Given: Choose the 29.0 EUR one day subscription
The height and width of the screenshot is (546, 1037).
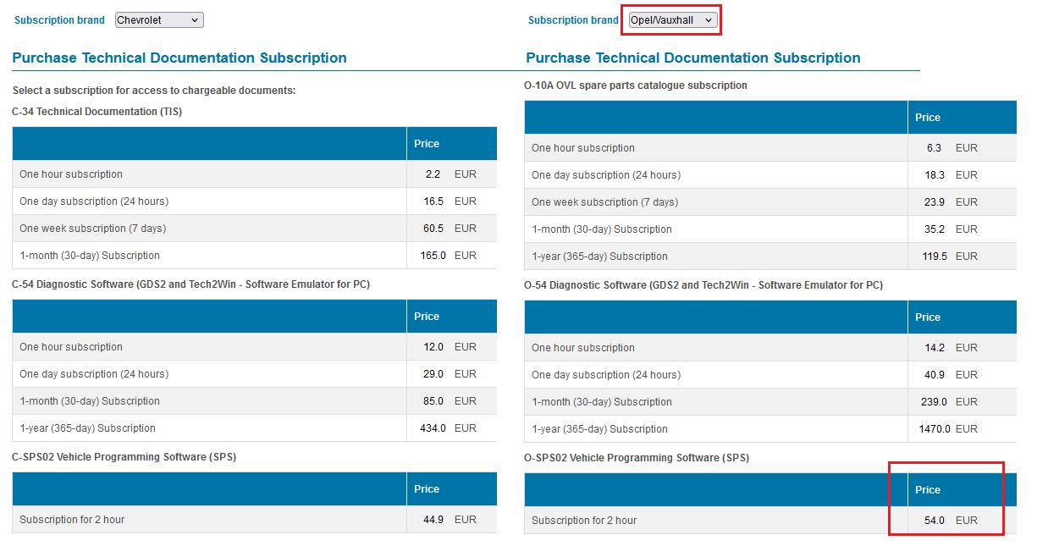Looking at the screenshot, I should (x=94, y=374).
